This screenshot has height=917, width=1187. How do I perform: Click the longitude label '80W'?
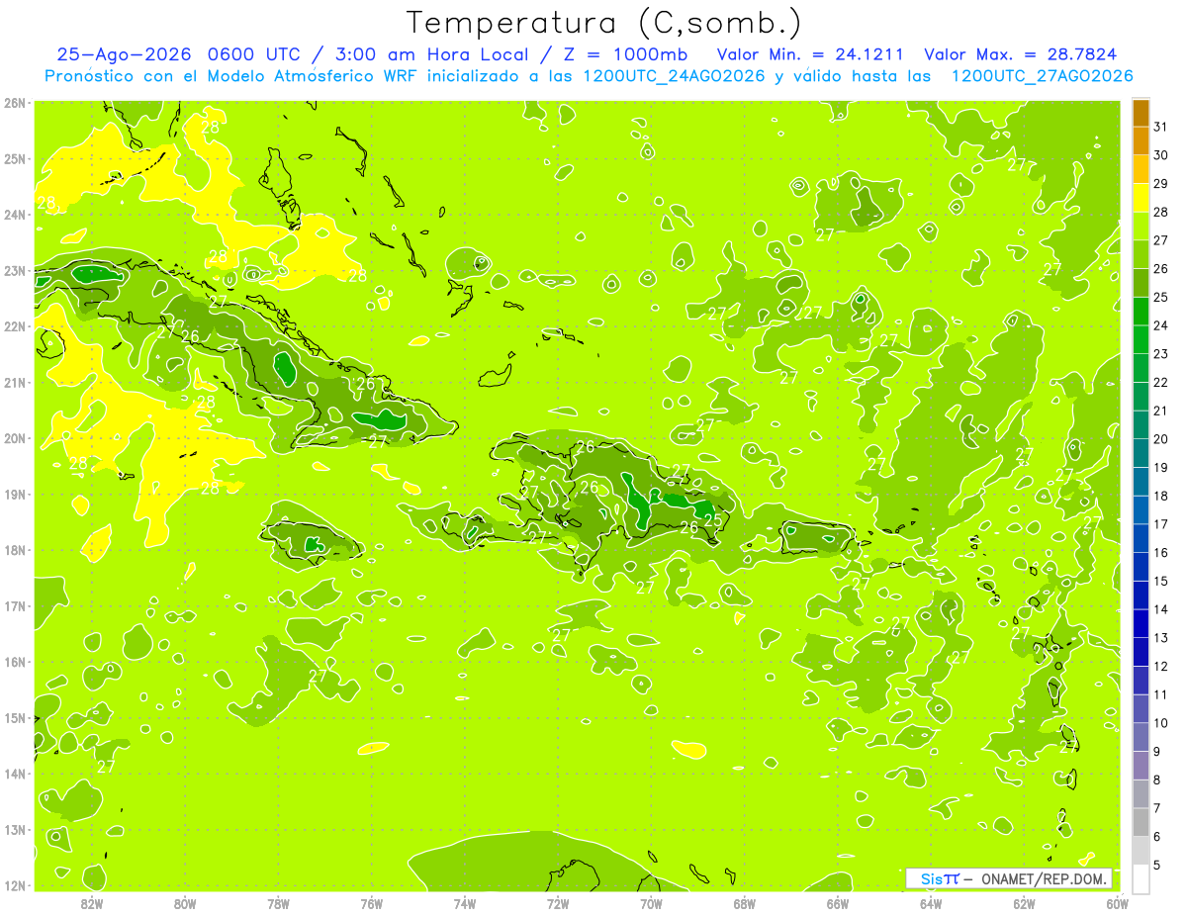[185, 904]
